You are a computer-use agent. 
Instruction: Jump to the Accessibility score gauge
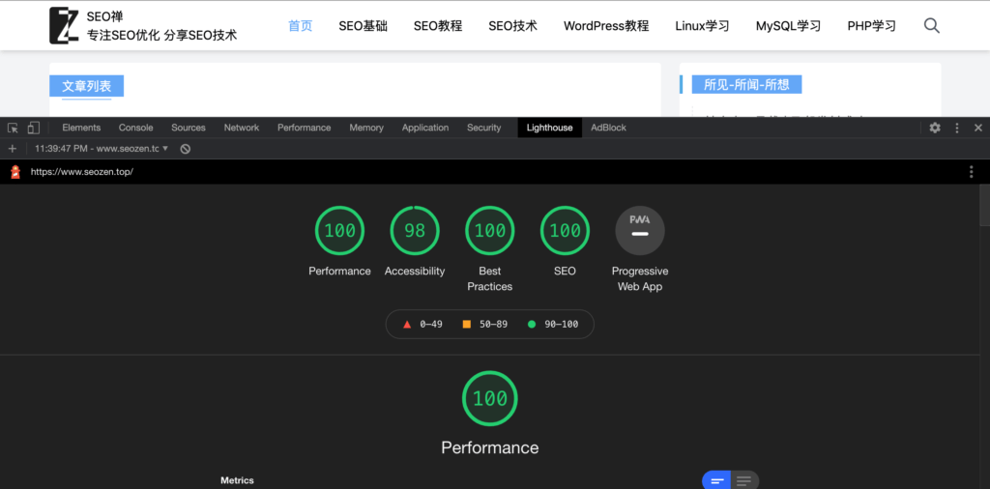point(415,231)
